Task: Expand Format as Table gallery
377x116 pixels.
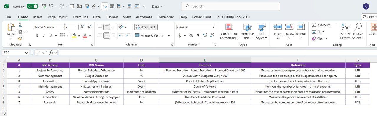Action: coord(247,32)
